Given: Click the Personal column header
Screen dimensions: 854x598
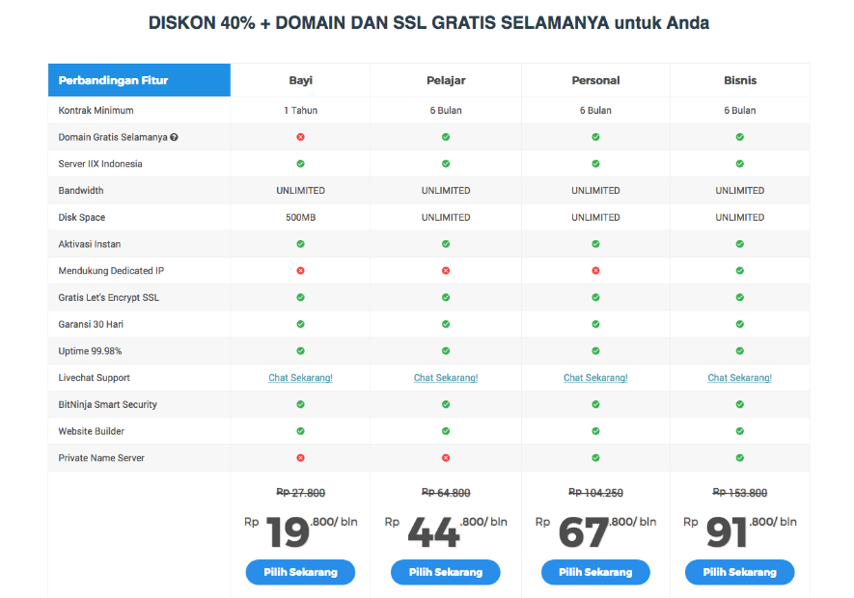Looking at the screenshot, I should click(x=595, y=80).
